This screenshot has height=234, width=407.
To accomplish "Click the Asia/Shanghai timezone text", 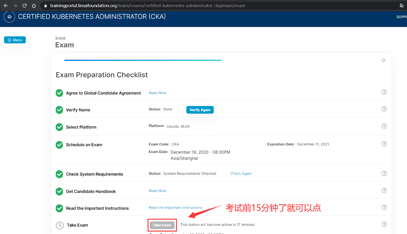I will [x=185, y=159].
